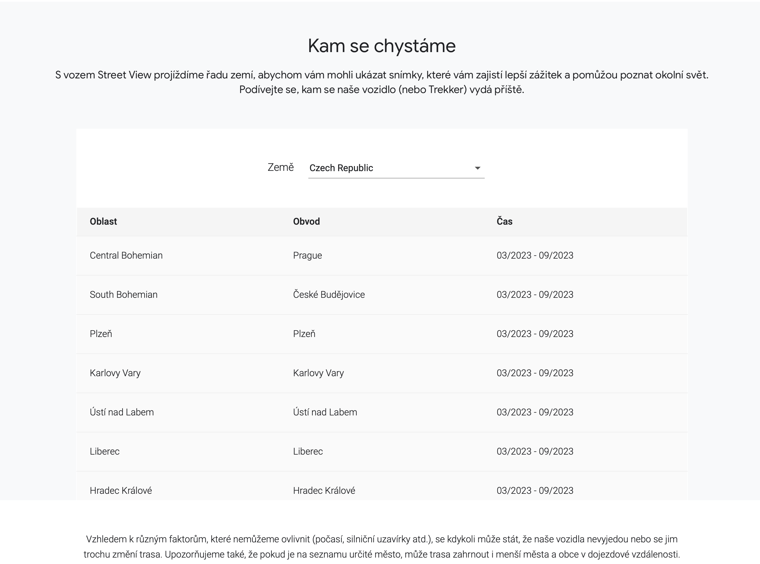Select the South Bohemian region cell
Viewport: 760px width, 564px height.
[x=123, y=295]
